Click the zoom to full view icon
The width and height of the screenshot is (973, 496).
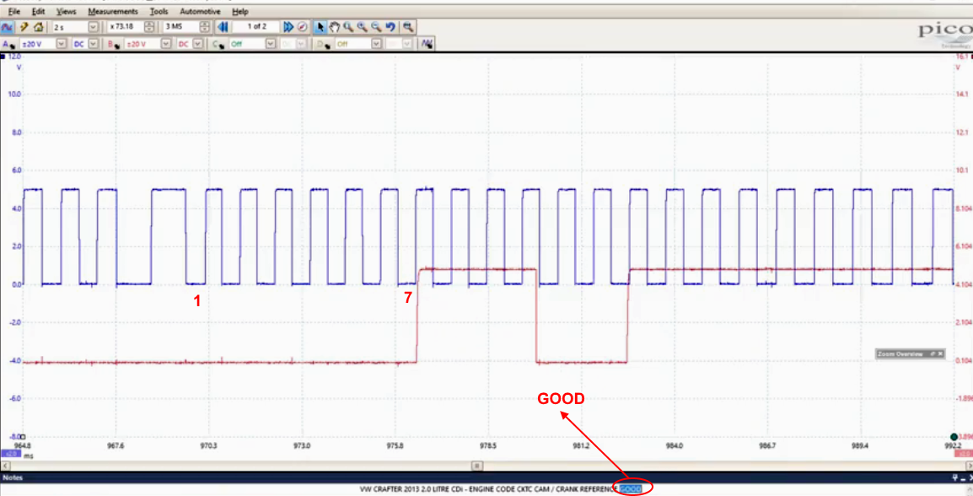[408, 27]
